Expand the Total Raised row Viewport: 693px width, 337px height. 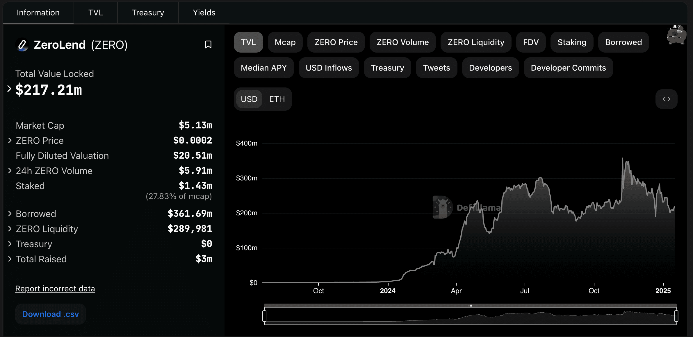[x=10, y=259]
